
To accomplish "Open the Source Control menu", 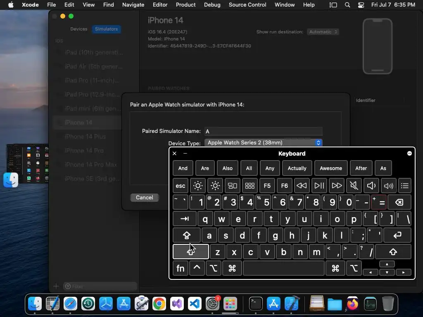I will click(x=247, y=5).
